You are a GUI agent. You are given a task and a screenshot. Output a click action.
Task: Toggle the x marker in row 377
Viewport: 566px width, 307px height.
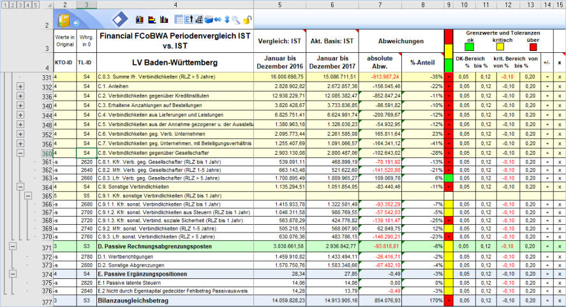coord(559,300)
